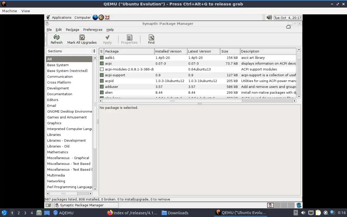Toggle status box for alien package
Screen dimensions: 347x217
click(x=102, y=92)
